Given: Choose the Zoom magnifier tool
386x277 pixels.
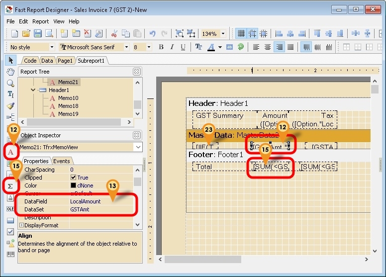Looking at the screenshot, I should [x=10, y=83].
